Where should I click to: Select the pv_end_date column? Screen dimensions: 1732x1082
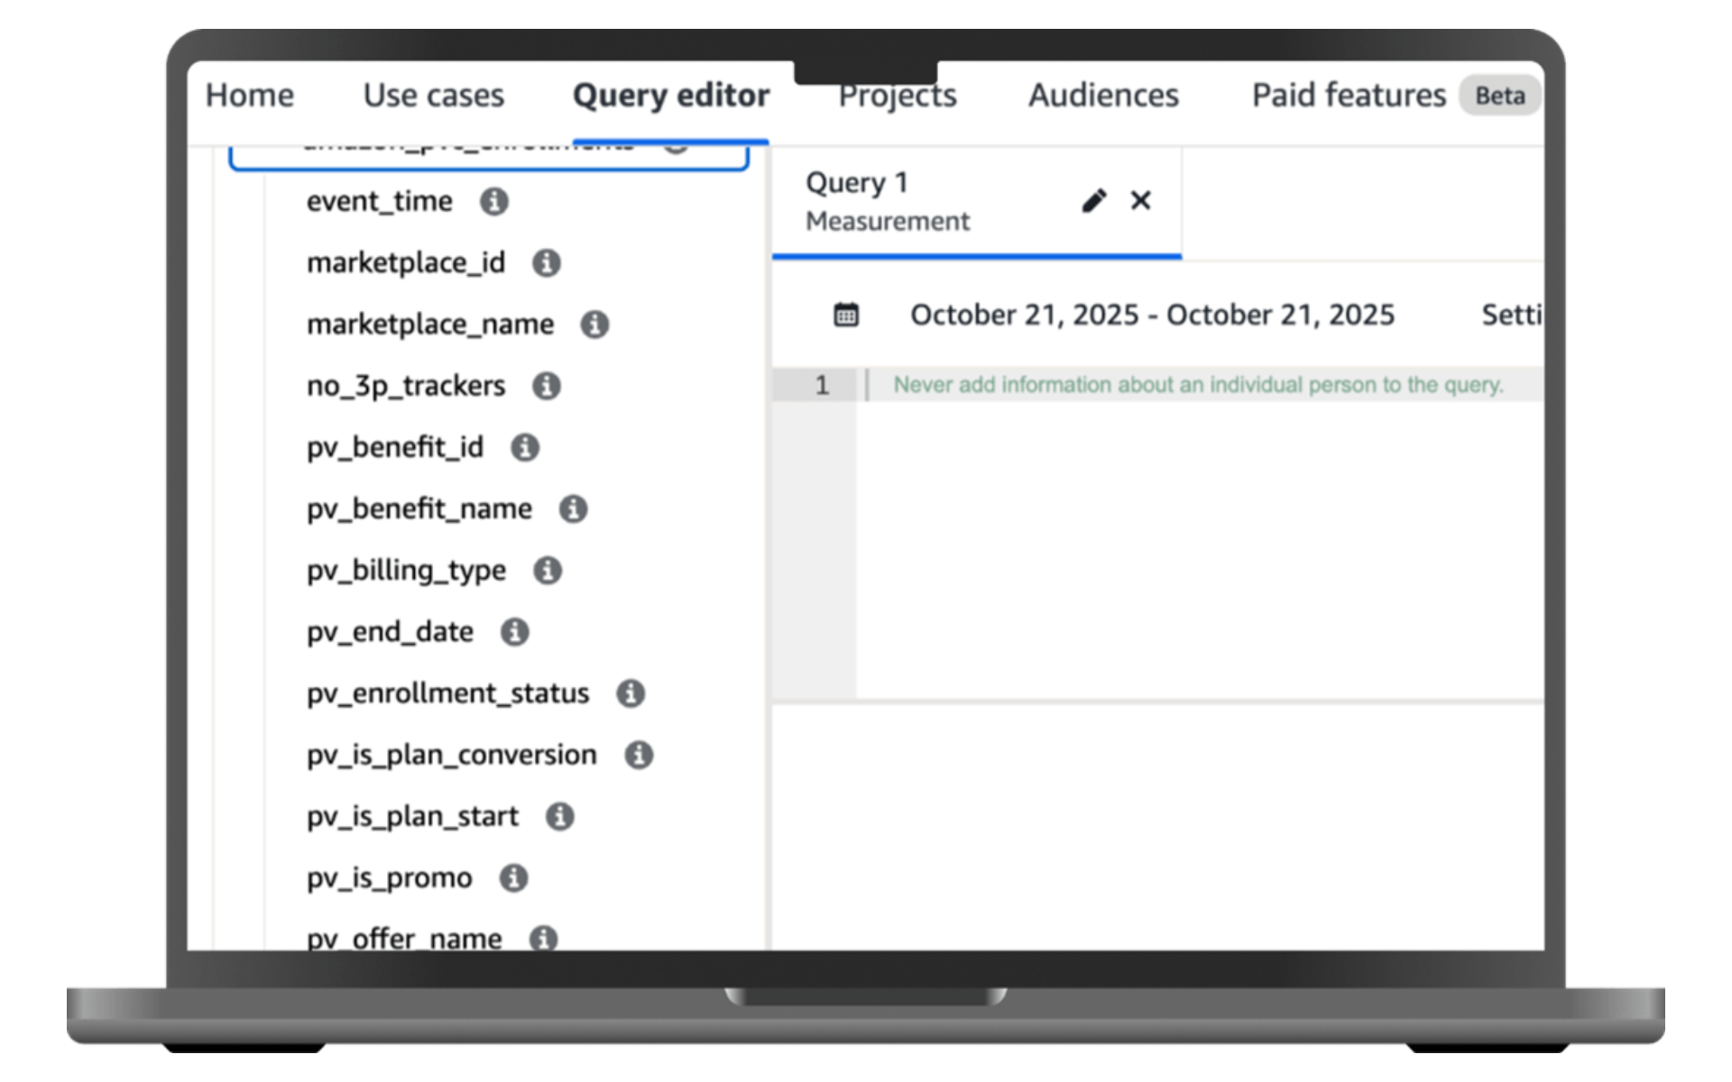tap(390, 632)
